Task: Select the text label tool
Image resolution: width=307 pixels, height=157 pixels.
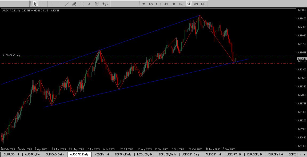Action: point(97,4)
